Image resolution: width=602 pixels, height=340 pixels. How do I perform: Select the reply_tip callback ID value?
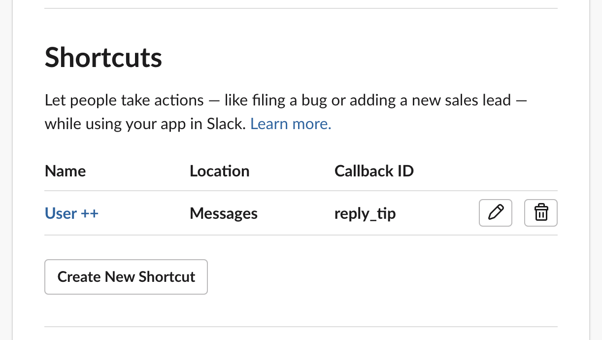(365, 214)
